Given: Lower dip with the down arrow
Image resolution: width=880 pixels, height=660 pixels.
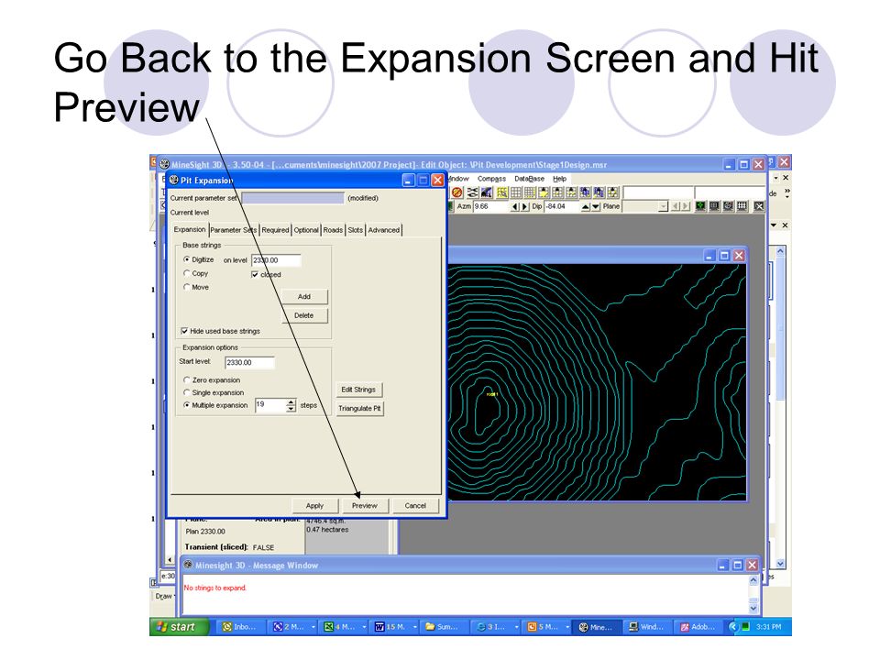Looking at the screenshot, I should tap(596, 206).
